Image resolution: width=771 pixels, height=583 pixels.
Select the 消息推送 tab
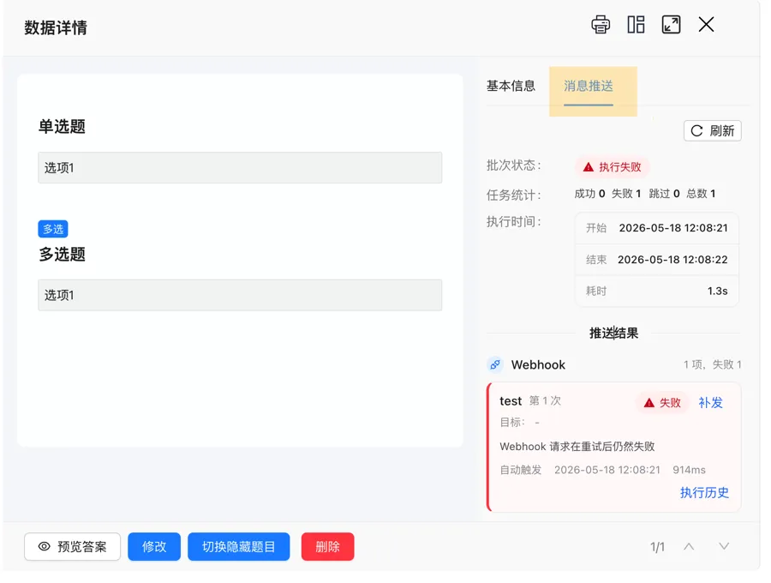pyautogui.click(x=588, y=87)
